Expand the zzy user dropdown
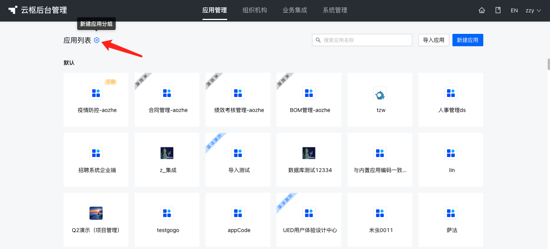 point(533,10)
